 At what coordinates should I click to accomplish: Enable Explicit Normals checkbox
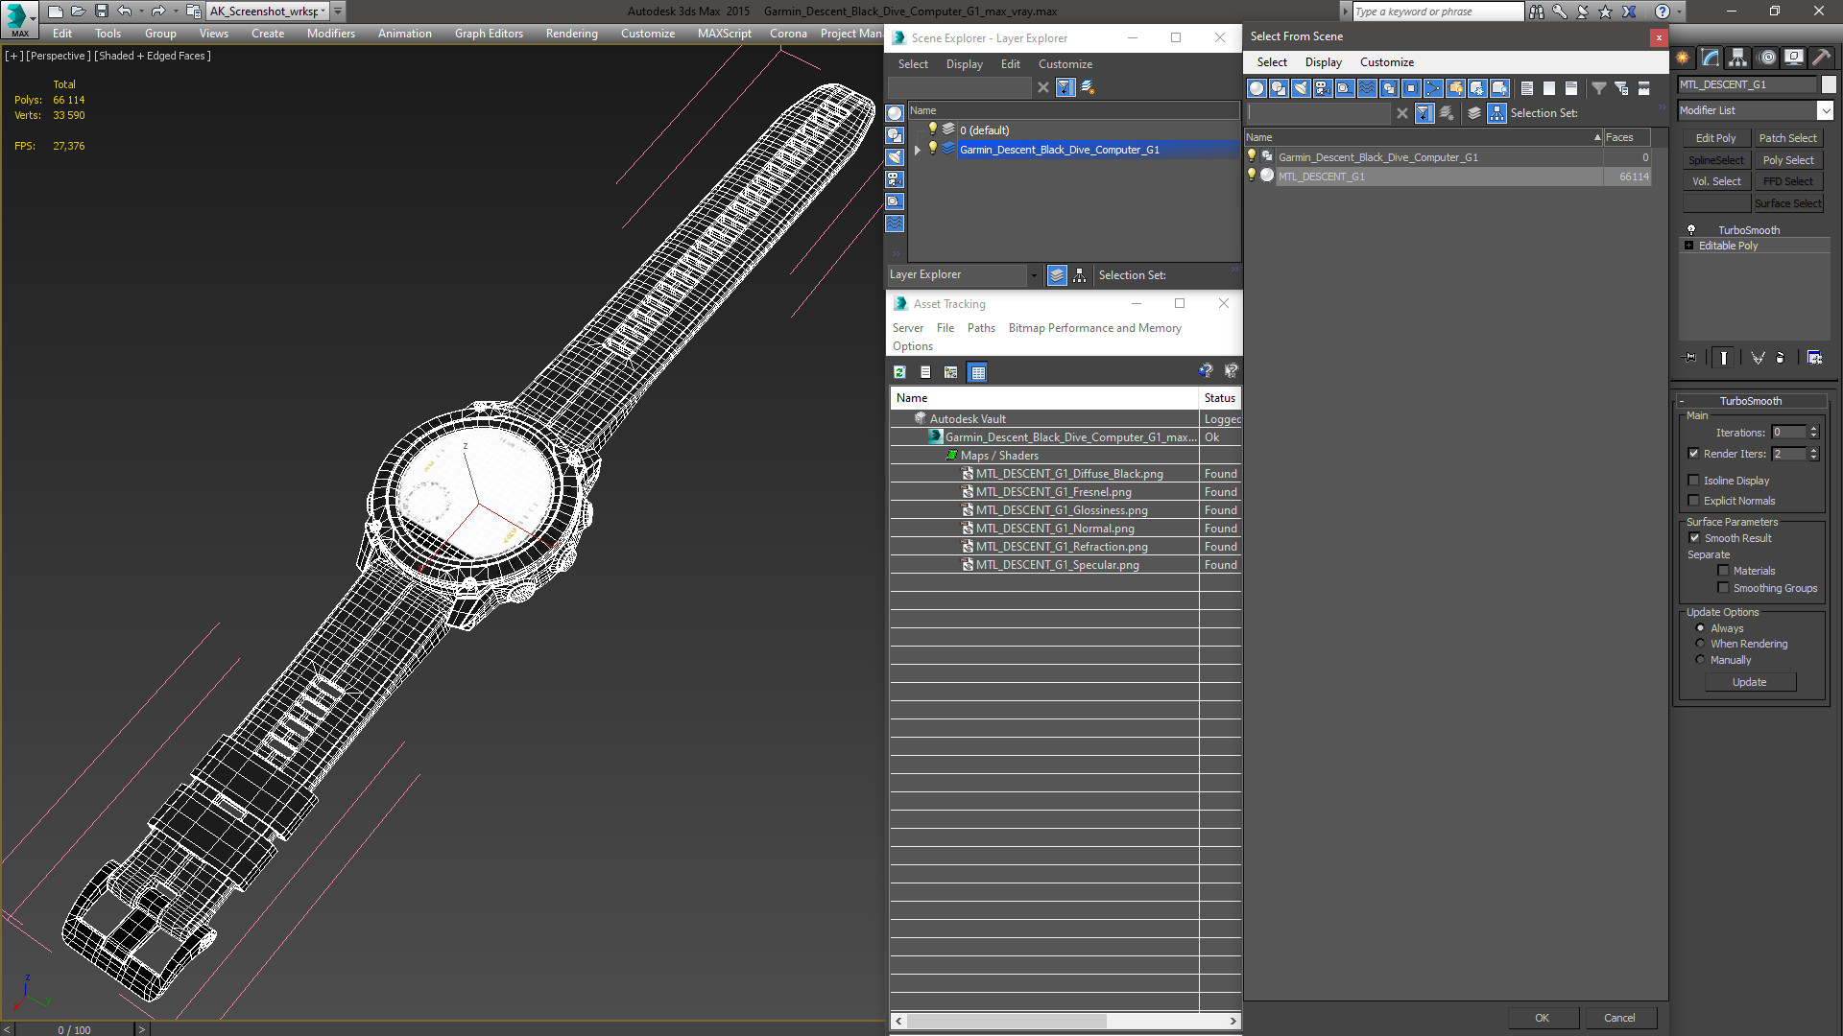coord(1693,501)
